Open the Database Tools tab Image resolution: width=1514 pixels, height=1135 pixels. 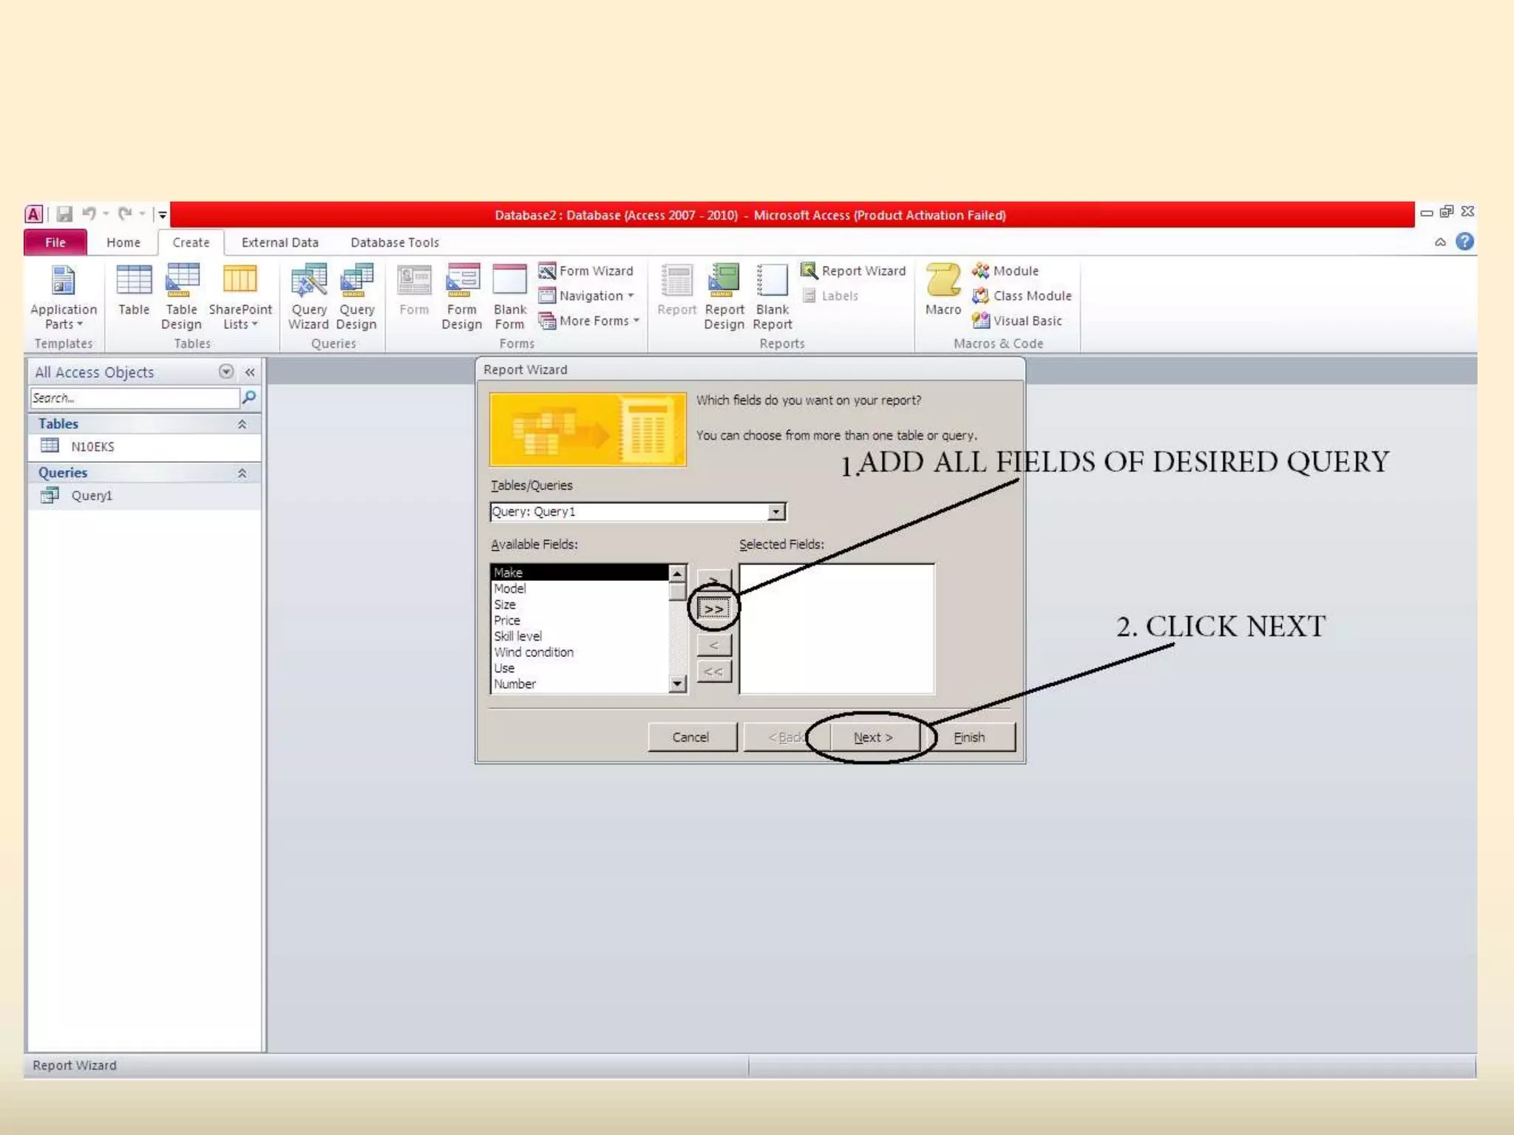click(x=394, y=242)
